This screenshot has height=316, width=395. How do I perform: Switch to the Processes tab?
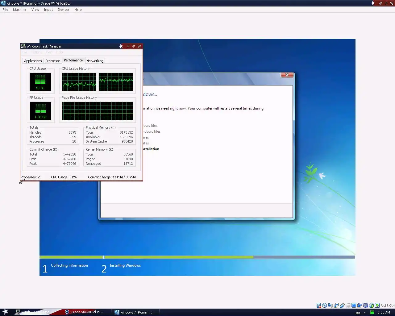click(53, 61)
